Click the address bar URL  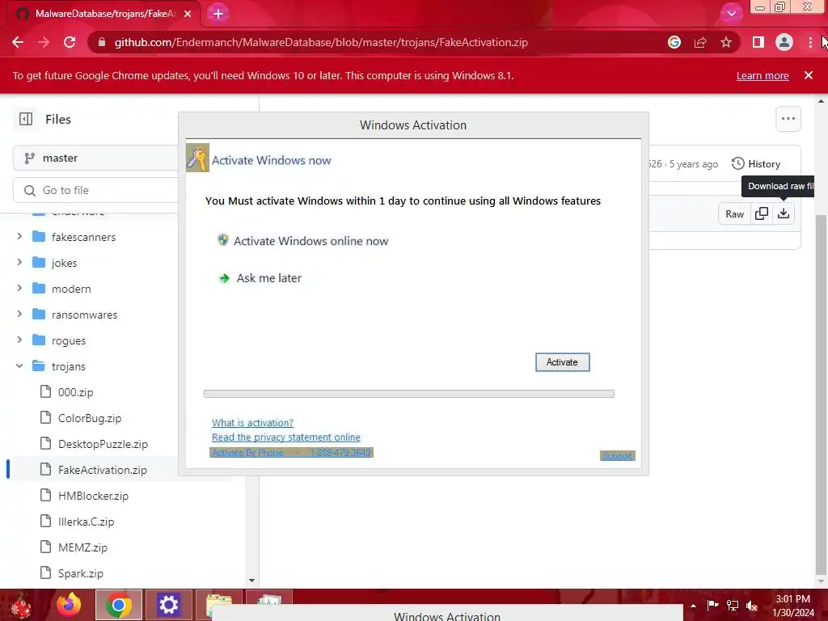click(x=321, y=42)
